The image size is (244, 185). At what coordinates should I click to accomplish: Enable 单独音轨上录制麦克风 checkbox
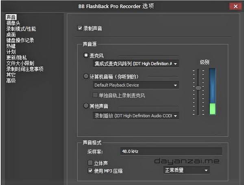tap(96, 95)
